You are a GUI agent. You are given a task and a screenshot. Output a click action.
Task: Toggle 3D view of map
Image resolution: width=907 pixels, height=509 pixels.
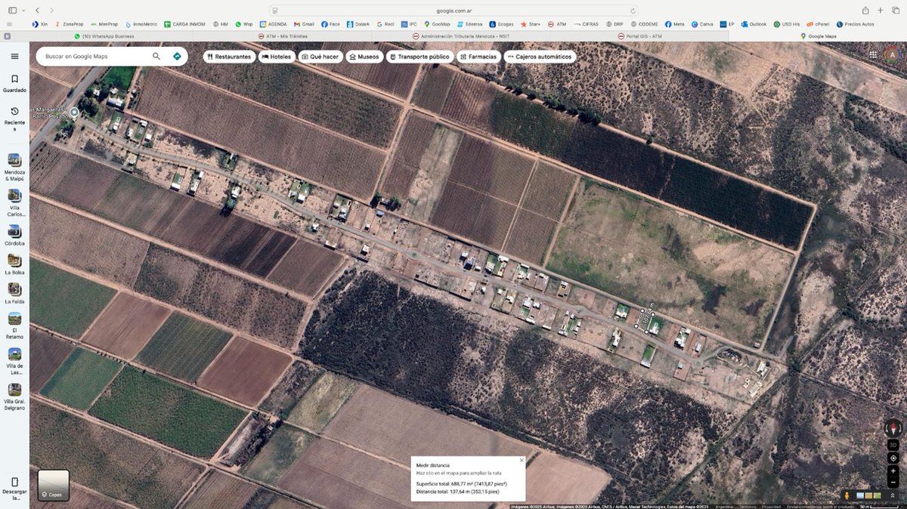(x=893, y=445)
